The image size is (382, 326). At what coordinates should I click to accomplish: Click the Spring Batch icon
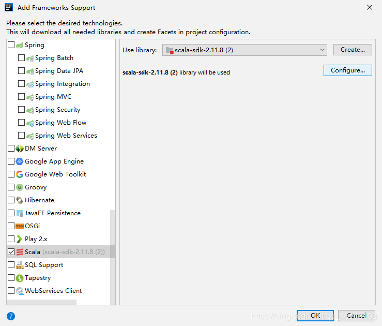coord(30,58)
